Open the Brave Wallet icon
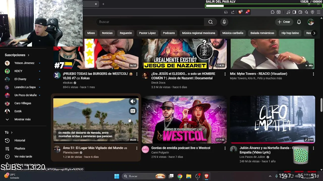Screen dimensions: 323x181 [x=300, y=12]
